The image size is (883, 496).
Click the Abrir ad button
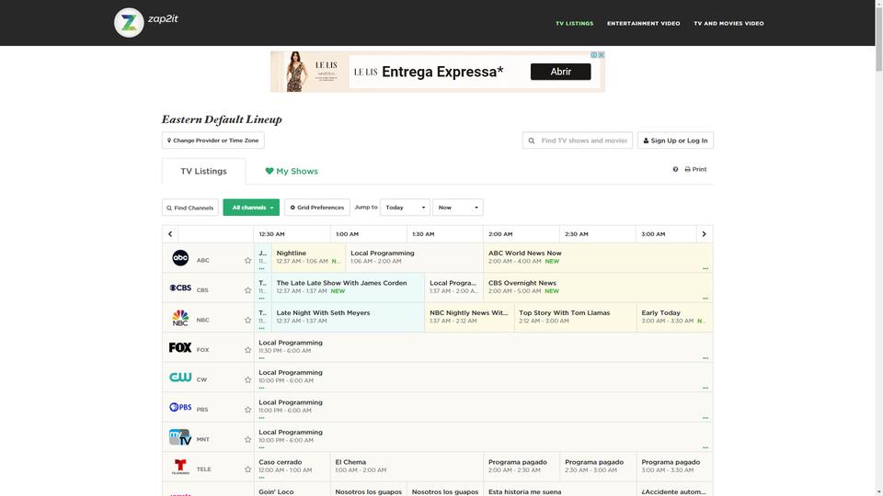tap(560, 72)
